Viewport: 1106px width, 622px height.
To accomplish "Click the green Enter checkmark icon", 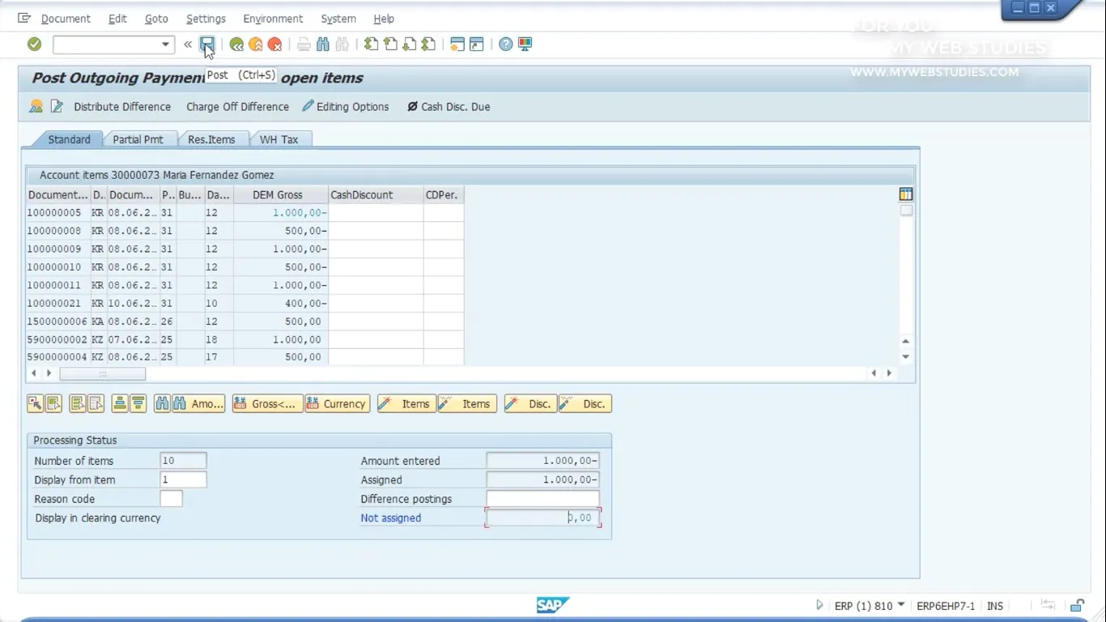I will pos(34,45).
